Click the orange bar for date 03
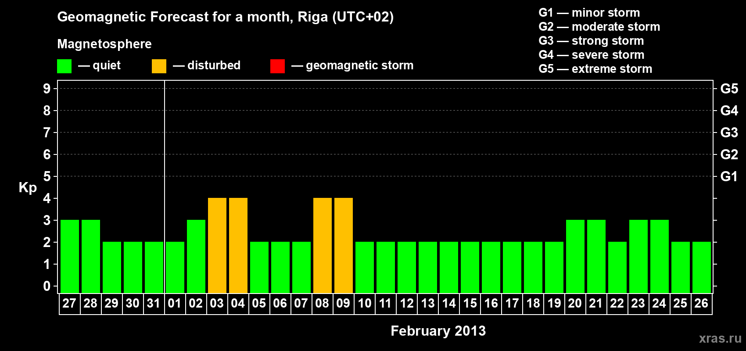The height and width of the screenshot is (351, 746). [x=217, y=246]
